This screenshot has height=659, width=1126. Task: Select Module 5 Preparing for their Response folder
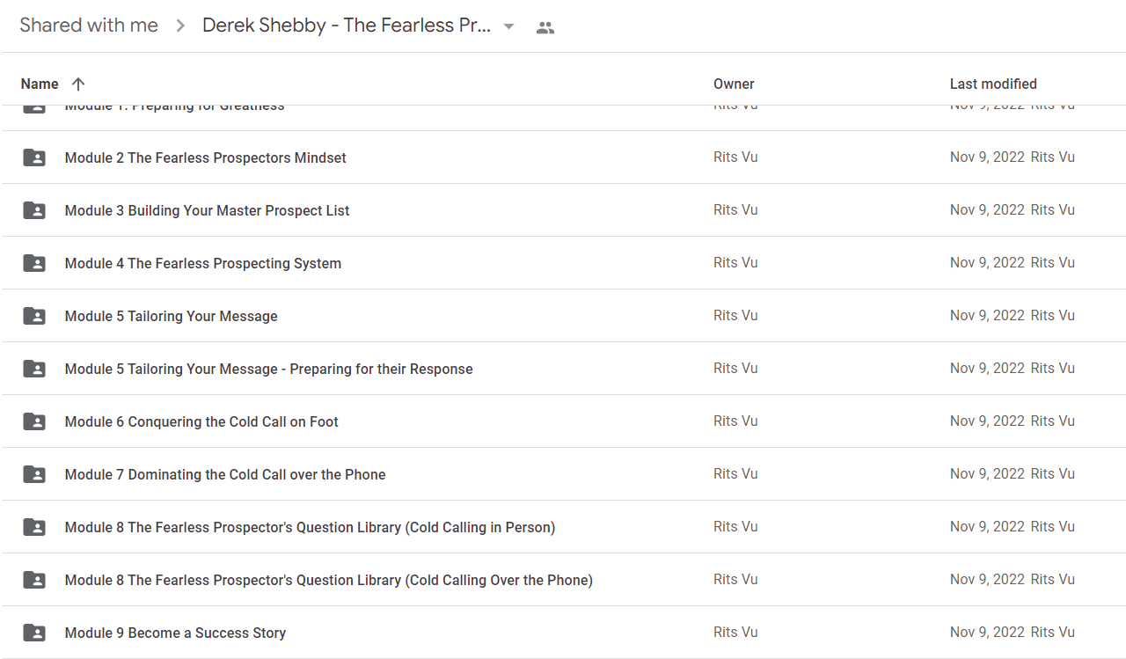click(563, 369)
